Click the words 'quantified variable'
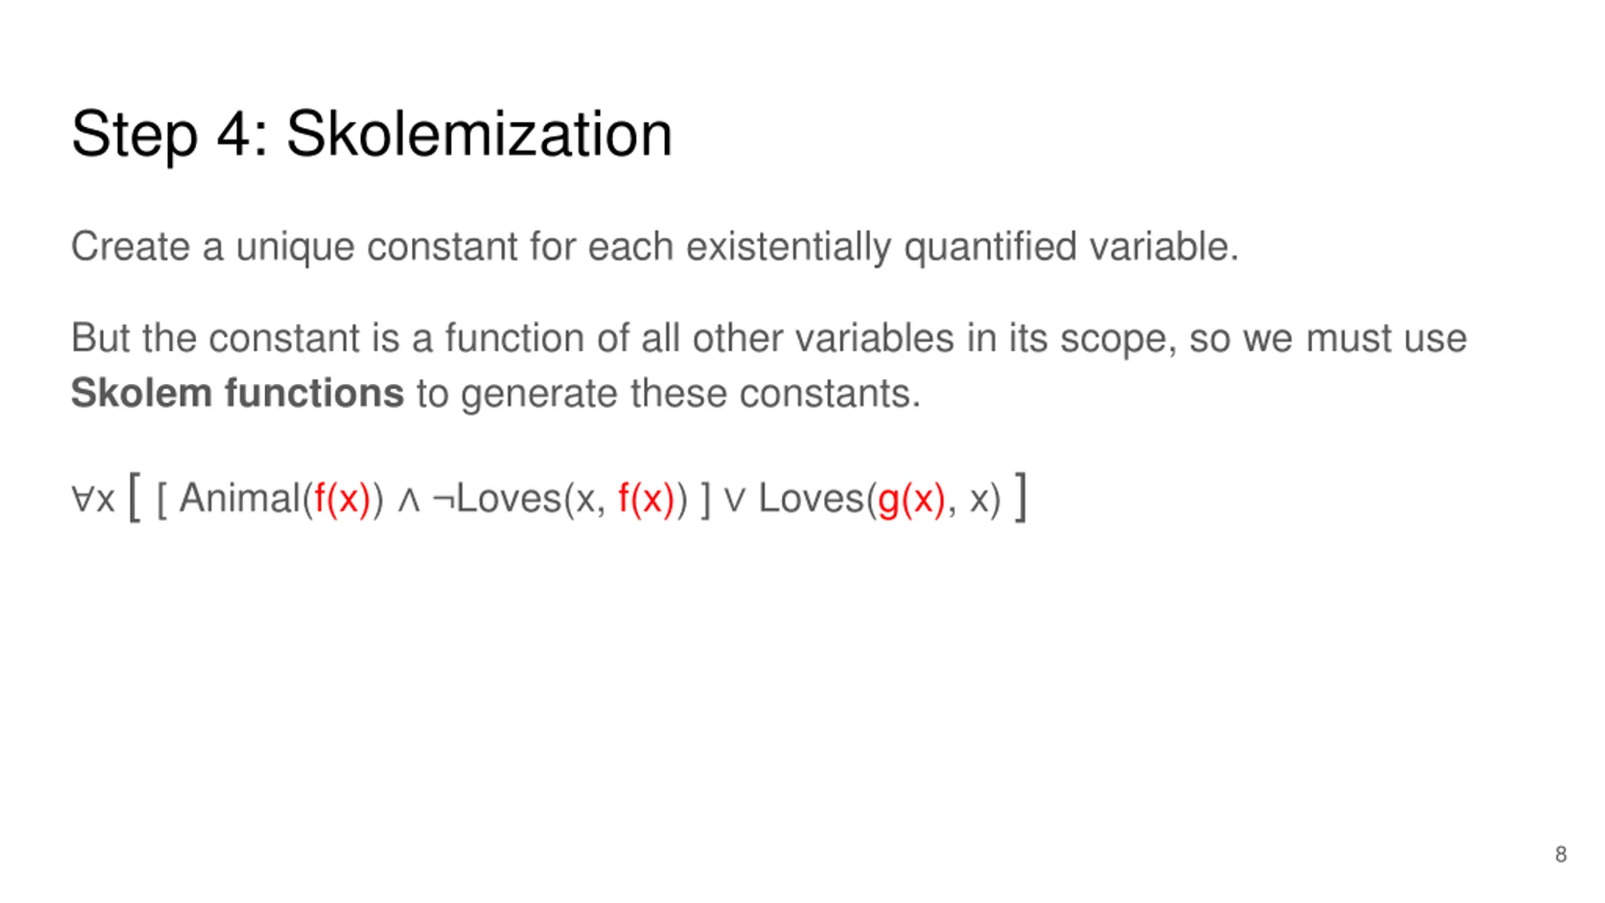The width and height of the screenshot is (1605, 903). tap(1071, 246)
